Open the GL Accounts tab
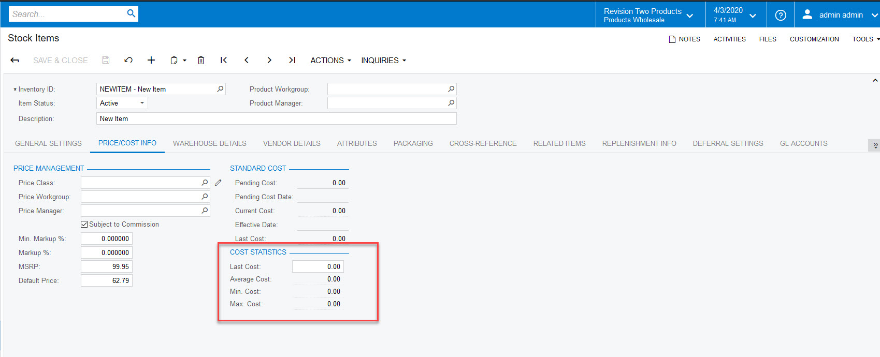 [x=803, y=143]
